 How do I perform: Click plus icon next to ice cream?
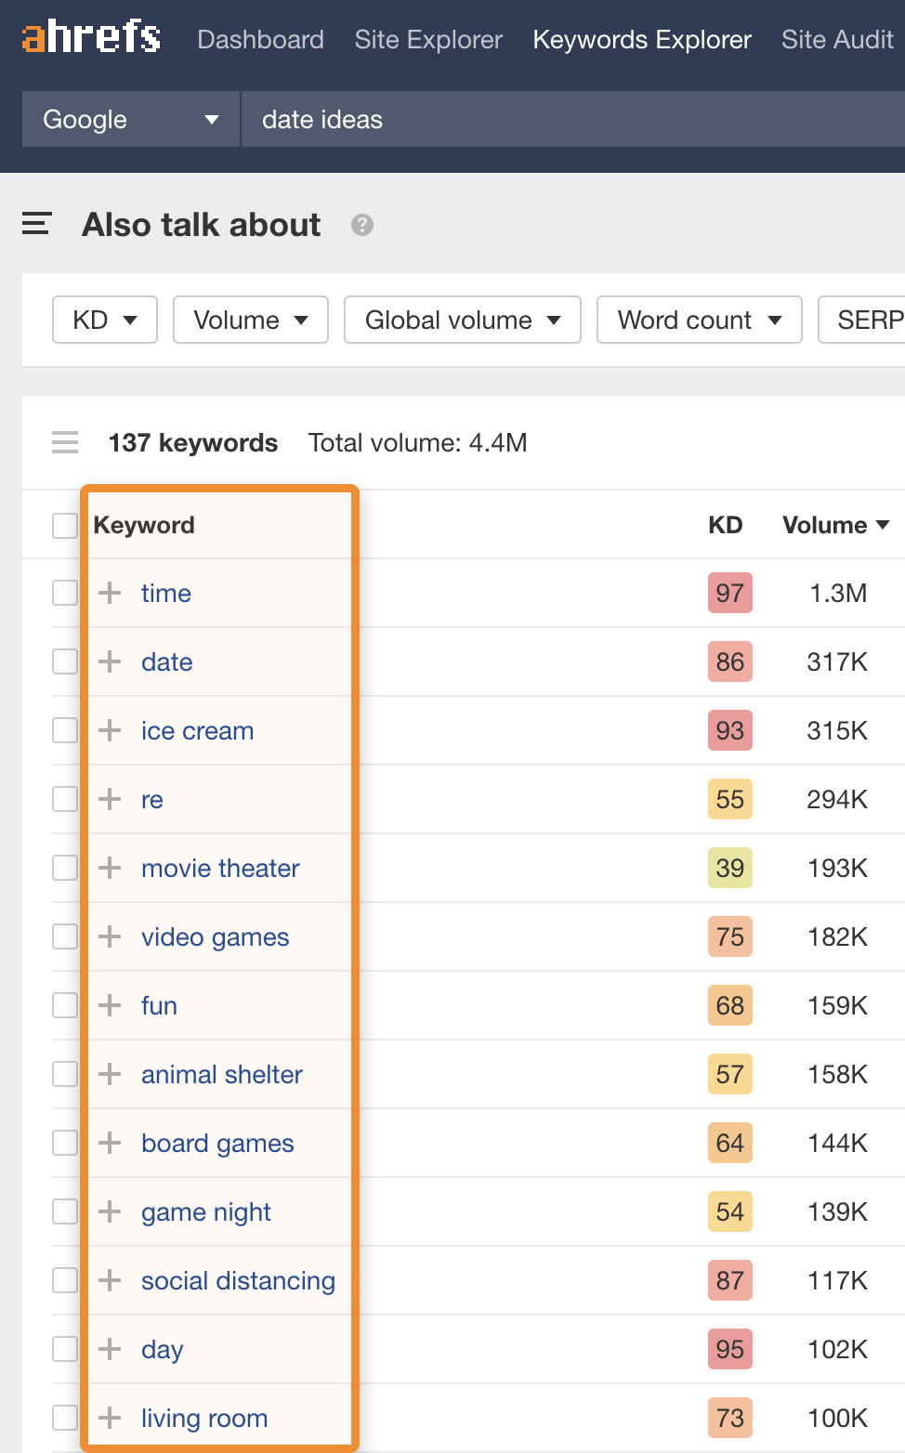pos(110,730)
